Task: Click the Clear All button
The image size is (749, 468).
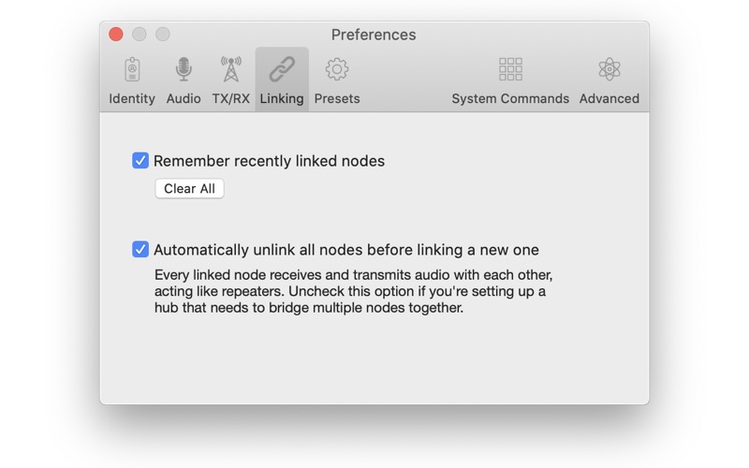Action: point(190,189)
